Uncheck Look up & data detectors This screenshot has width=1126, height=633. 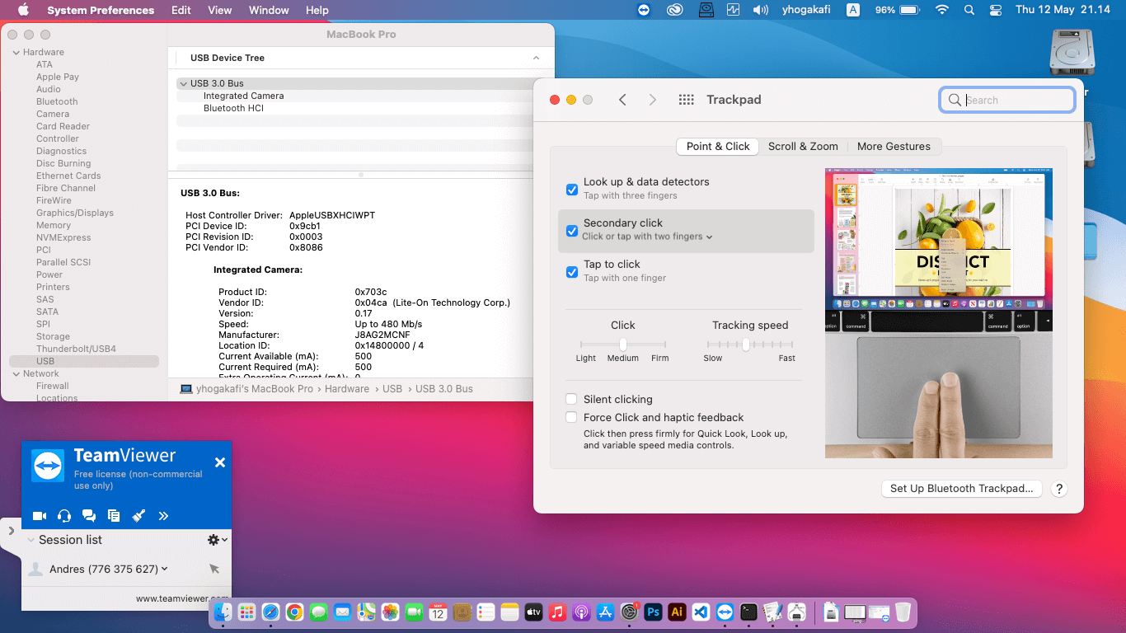pos(572,190)
